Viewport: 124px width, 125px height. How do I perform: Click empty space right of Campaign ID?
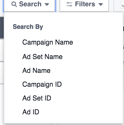pyautogui.click(x=92, y=84)
